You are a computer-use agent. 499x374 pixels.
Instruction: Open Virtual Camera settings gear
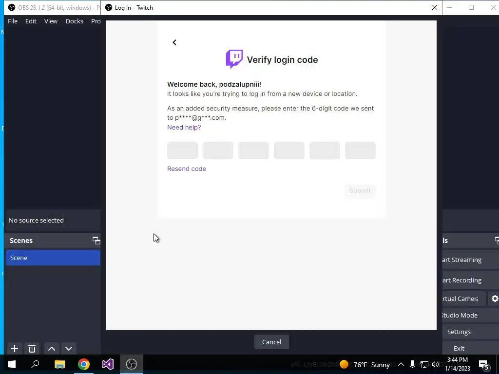(495, 299)
